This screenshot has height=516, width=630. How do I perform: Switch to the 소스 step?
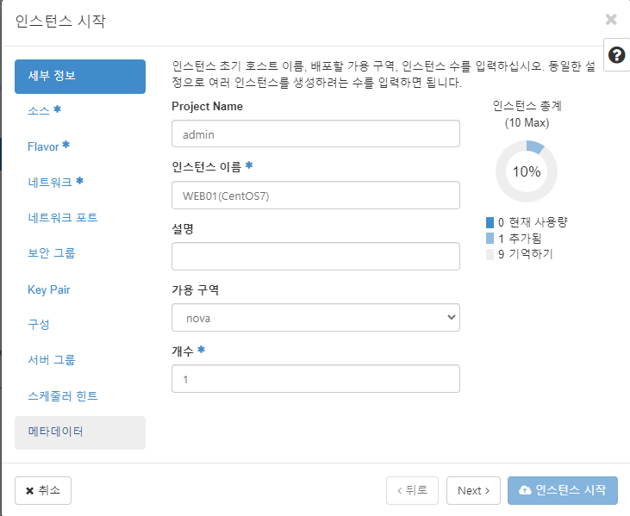pos(44,110)
